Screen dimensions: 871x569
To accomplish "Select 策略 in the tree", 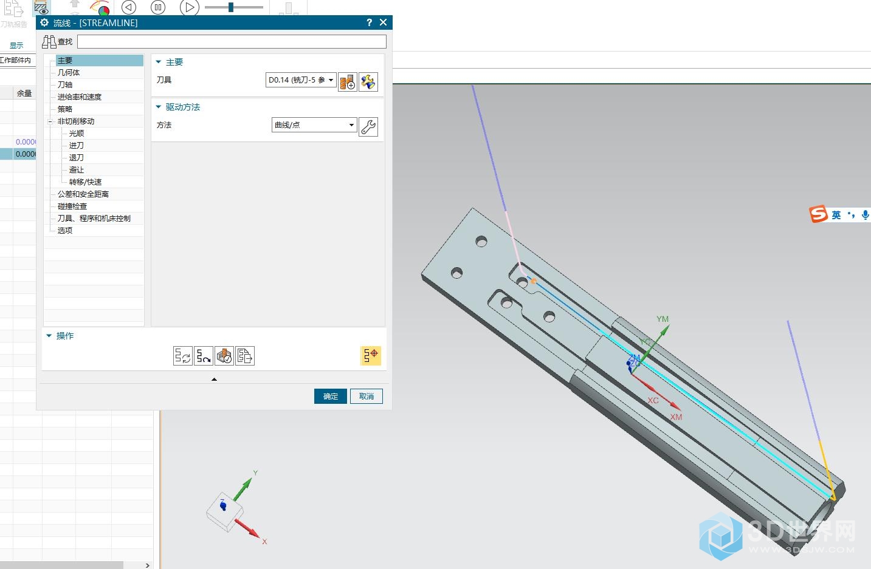I will pyautogui.click(x=65, y=109).
